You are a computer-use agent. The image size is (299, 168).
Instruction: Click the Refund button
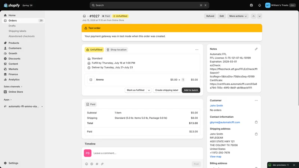point(210,16)
